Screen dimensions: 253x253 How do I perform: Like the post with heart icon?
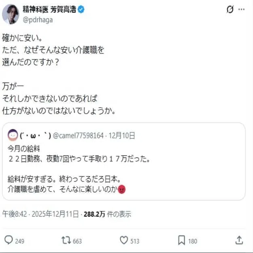(124, 240)
